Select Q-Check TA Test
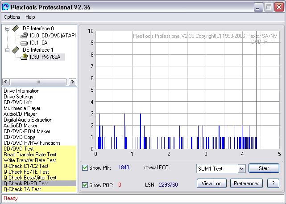This screenshot has height=204, width=286. click(x=39, y=189)
